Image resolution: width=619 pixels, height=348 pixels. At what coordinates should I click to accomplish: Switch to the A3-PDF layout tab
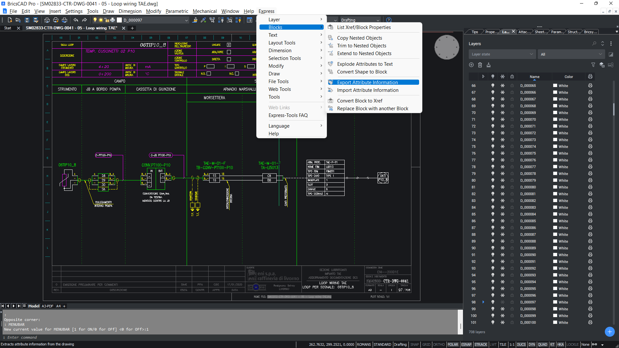[x=47, y=306]
